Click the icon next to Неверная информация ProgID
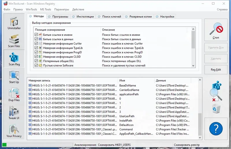231x149 pixels. (40, 52)
